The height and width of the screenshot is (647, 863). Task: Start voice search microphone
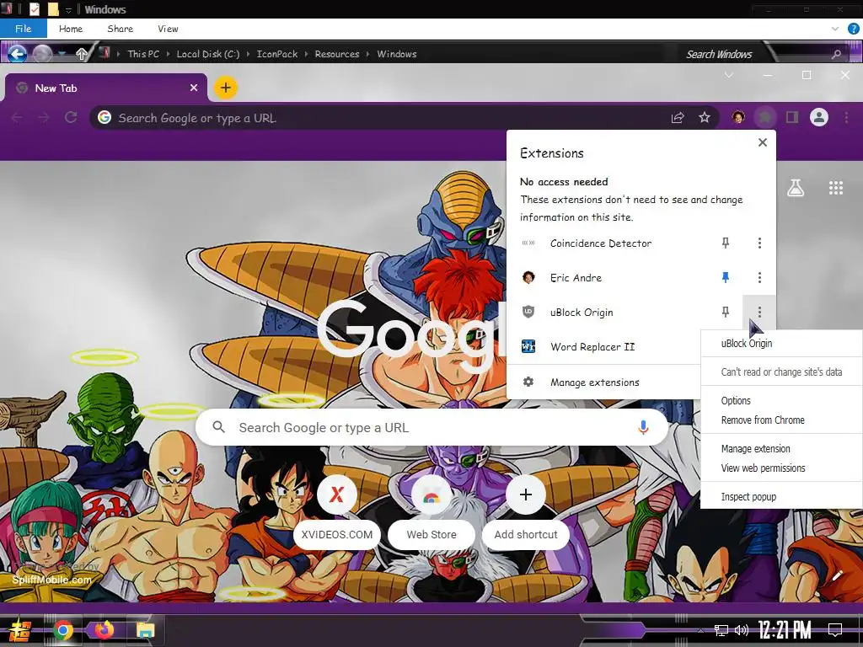643,427
